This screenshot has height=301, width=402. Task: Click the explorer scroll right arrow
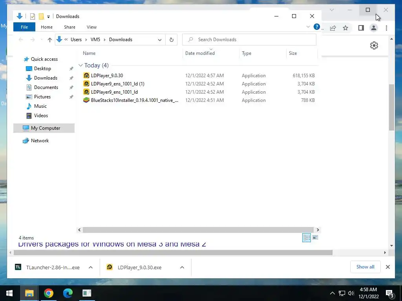pyautogui.click(x=318, y=230)
